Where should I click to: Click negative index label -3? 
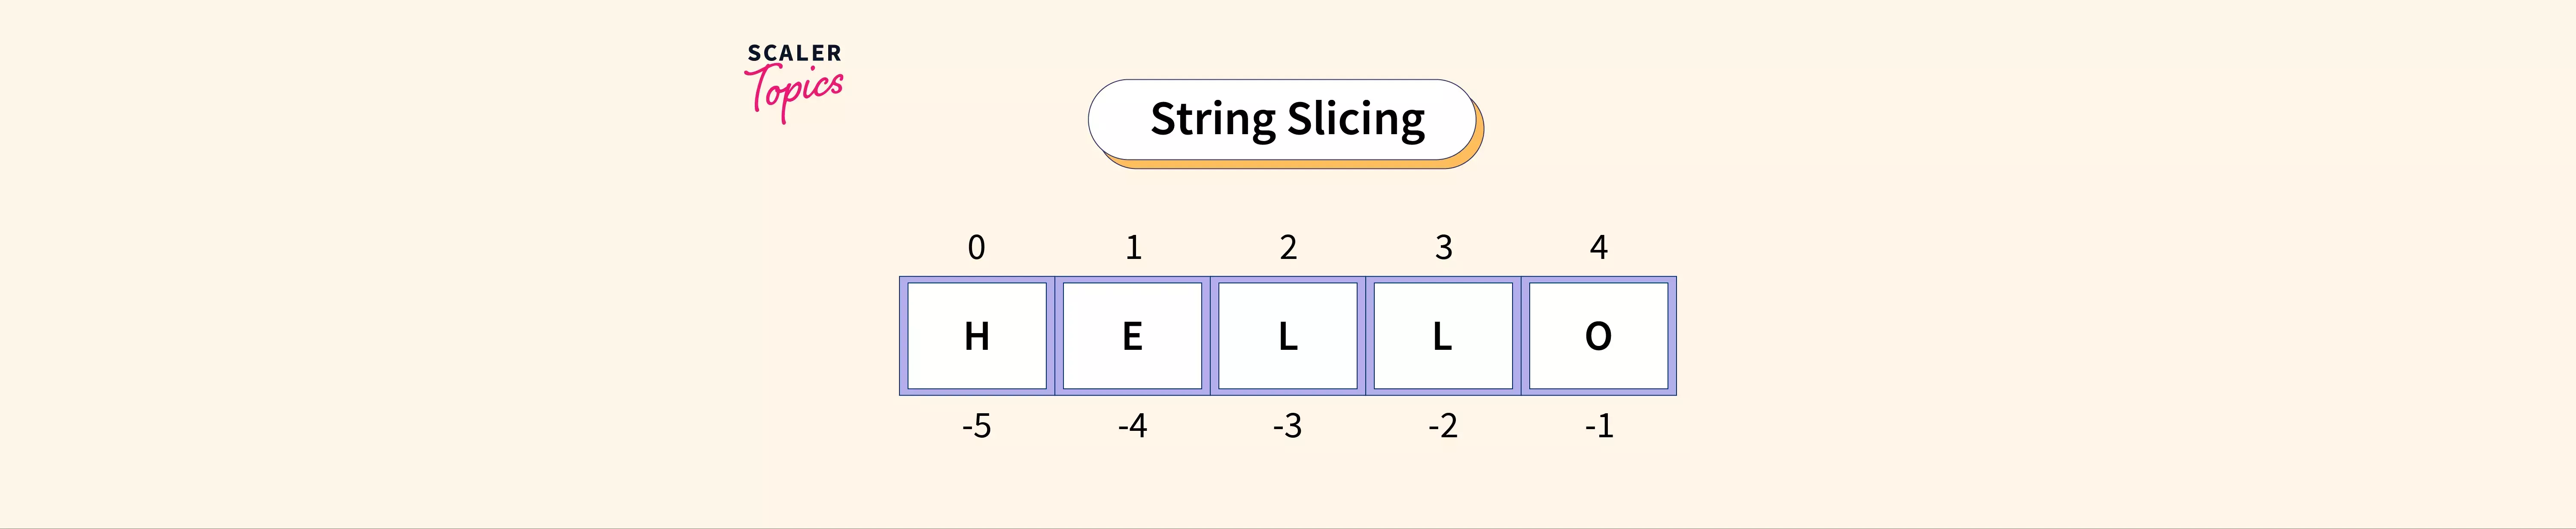(1288, 426)
